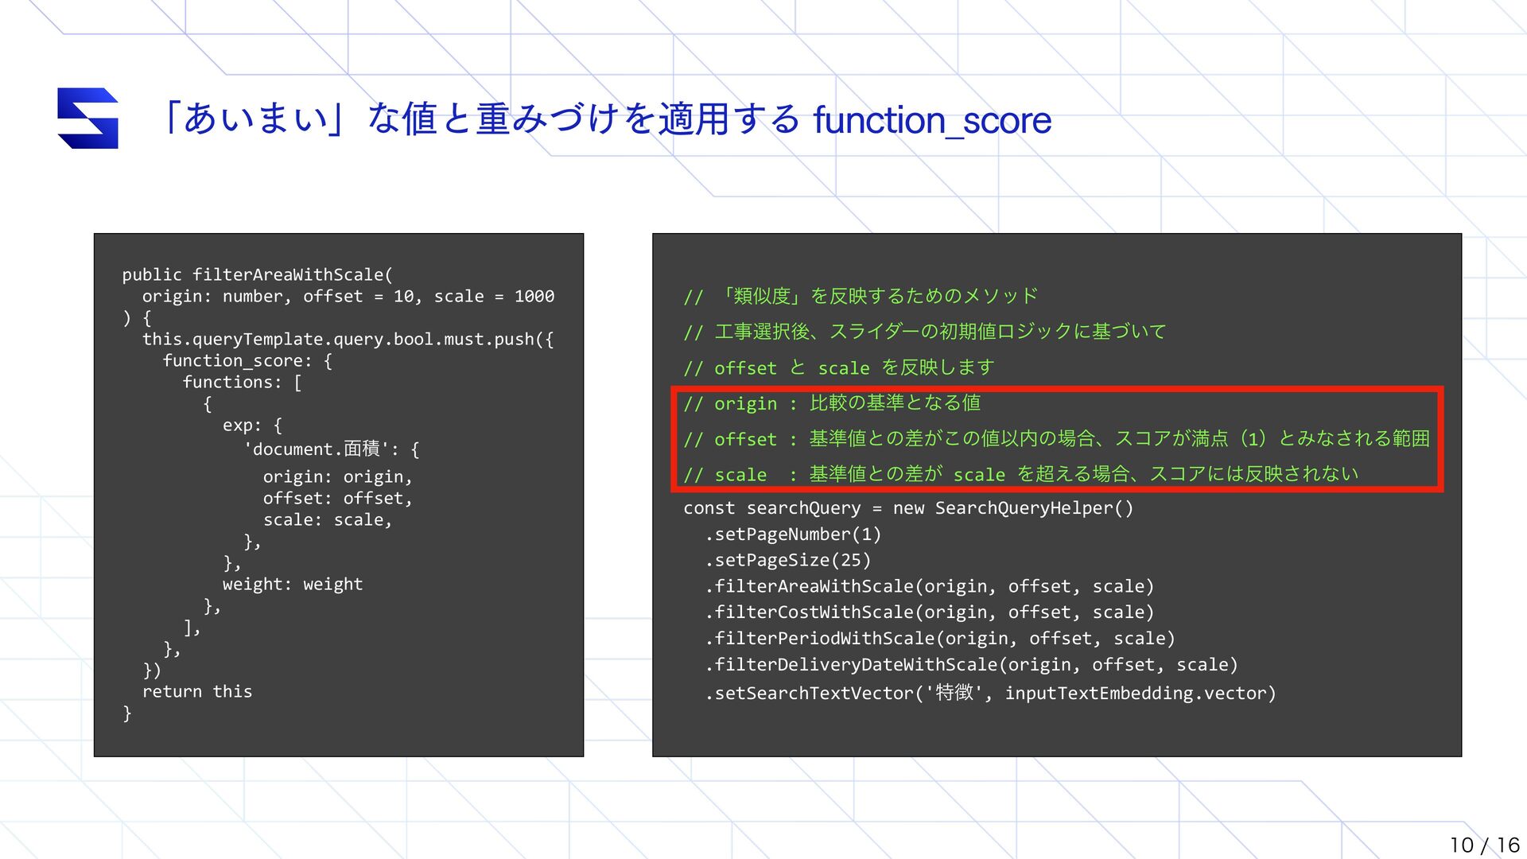Click the page number 10 / 16

coord(1483,845)
